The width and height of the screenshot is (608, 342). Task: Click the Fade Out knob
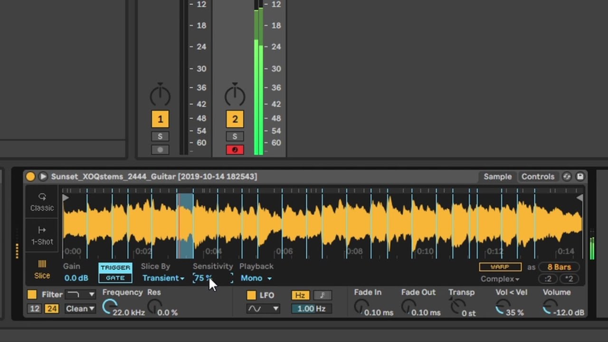pyautogui.click(x=409, y=307)
